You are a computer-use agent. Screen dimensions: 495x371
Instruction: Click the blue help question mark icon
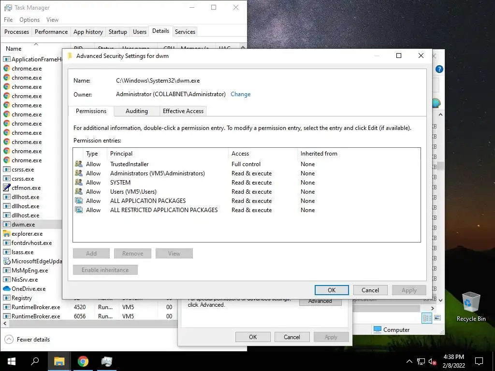coord(439,69)
